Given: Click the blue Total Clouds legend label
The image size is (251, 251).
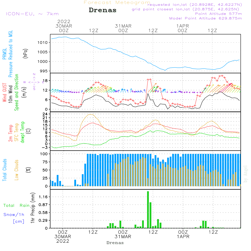Looking at the screenshot, I should pos(5,170).
